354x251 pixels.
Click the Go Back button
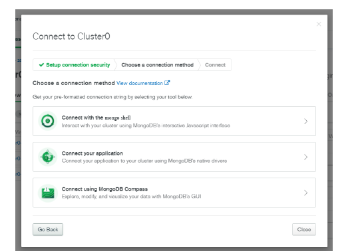48,229
